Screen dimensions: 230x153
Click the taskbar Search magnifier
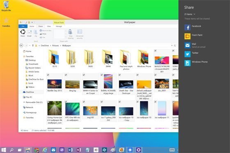pyautogui.click(x=11, y=150)
